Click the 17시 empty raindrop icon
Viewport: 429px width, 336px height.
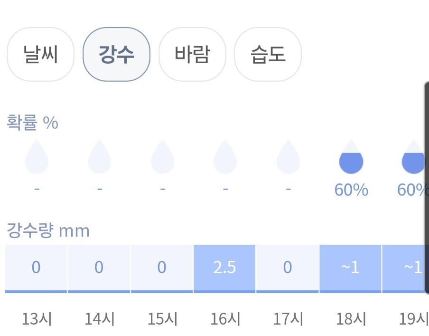click(288, 157)
